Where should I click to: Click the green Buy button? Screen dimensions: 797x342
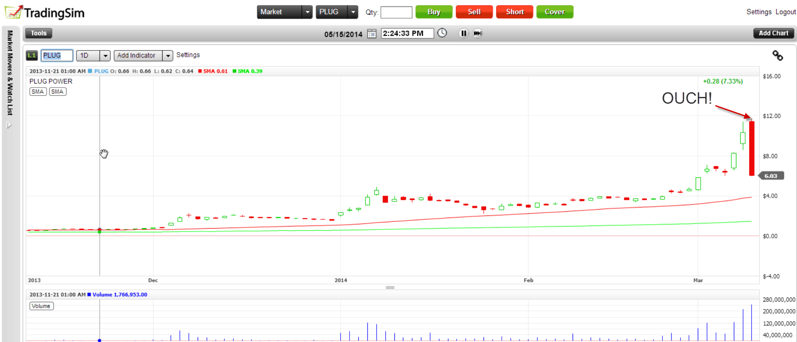click(x=433, y=12)
